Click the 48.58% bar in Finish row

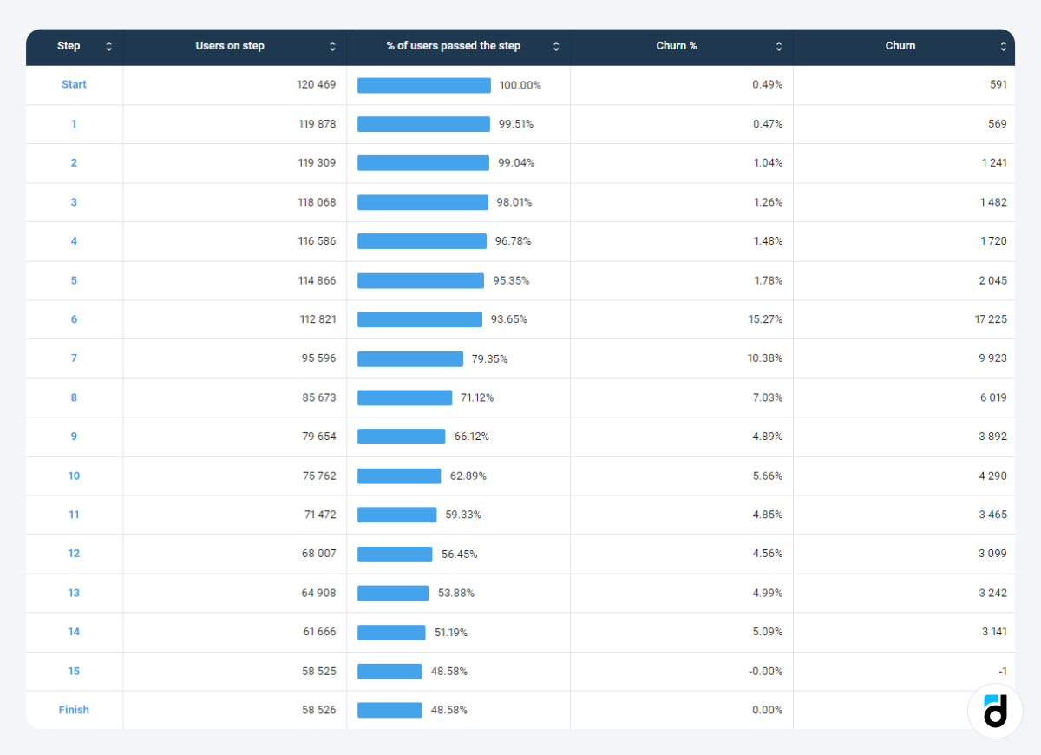click(390, 710)
